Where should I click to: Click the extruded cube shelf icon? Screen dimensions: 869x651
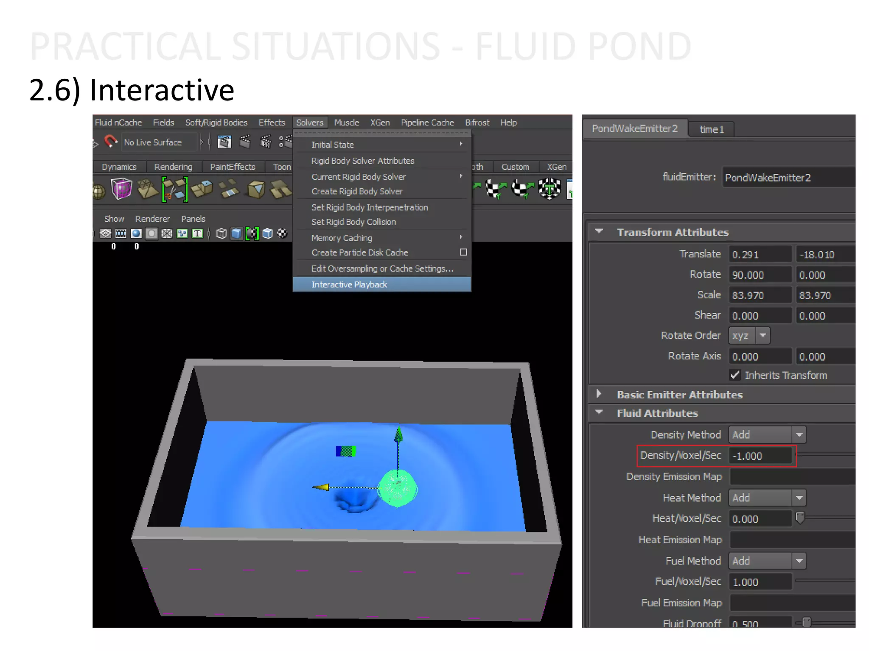coord(202,189)
